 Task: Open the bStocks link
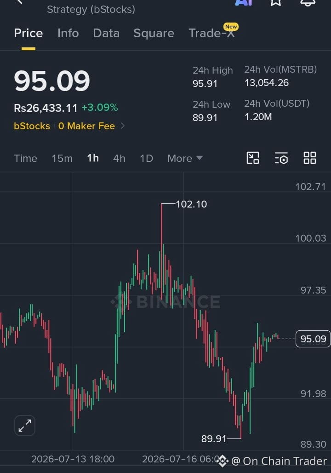32,126
